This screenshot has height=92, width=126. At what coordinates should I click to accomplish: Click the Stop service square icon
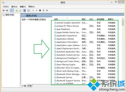[x=40, y=10]
